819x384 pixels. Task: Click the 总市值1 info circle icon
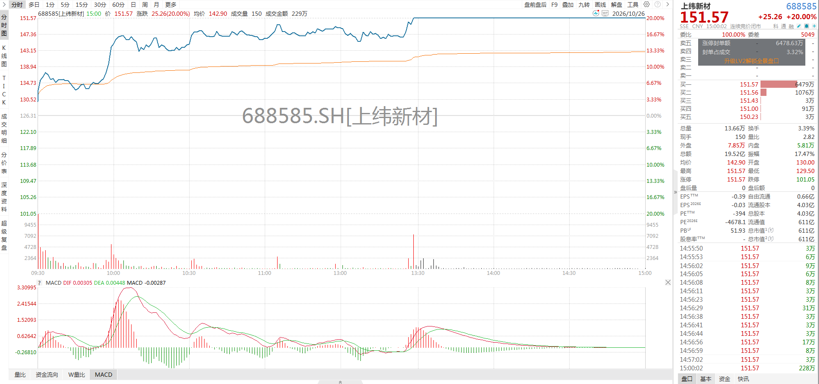(771, 231)
